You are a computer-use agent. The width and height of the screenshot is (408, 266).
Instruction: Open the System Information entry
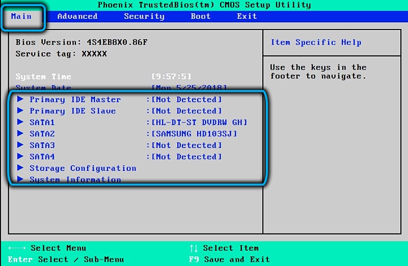(x=75, y=180)
